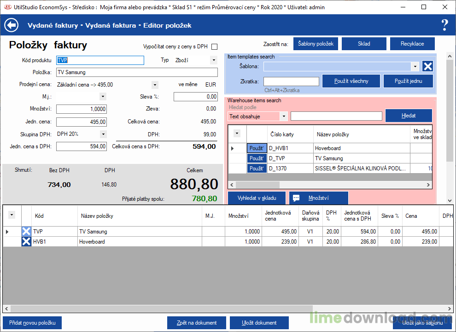
Task: Click the right panel vertical scrollbar thumb
Action: (450, 111)
